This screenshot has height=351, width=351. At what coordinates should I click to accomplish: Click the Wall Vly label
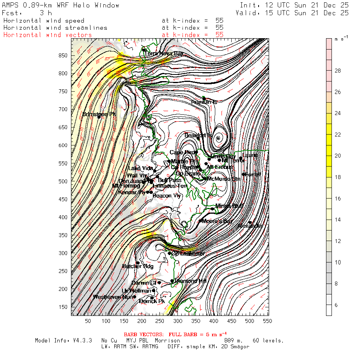[x=137, y=175]
